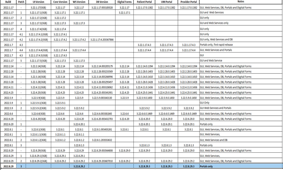Click WS Version cell 3.22.8.1.3
Image resolution: width=283 pixels, height=170 pixels.
tap(79, 145)
